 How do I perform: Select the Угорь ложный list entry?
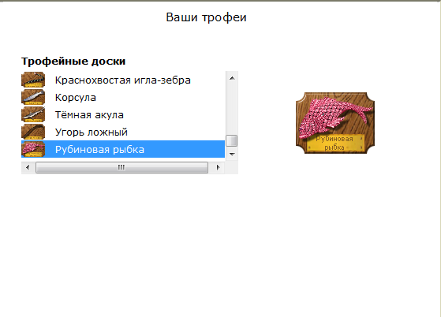pyautogui.click(x=123, y=132)
